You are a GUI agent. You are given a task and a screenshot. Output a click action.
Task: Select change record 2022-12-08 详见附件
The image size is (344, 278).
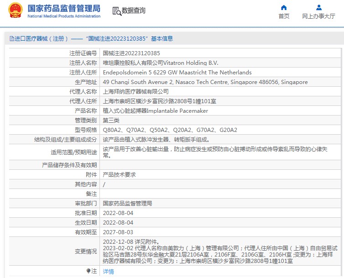tap(131, 242)
